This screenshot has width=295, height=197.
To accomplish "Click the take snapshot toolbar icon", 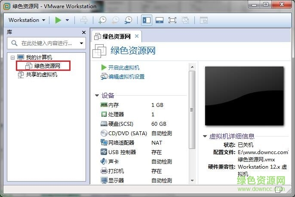I will tap(102, 20).
